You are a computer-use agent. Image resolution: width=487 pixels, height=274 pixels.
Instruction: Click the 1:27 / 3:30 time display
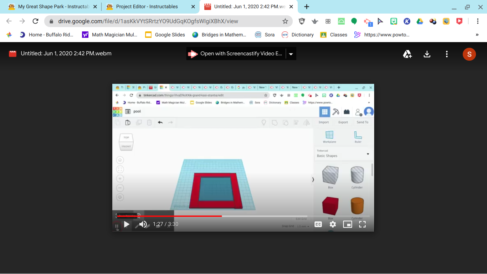pos(165,224)
